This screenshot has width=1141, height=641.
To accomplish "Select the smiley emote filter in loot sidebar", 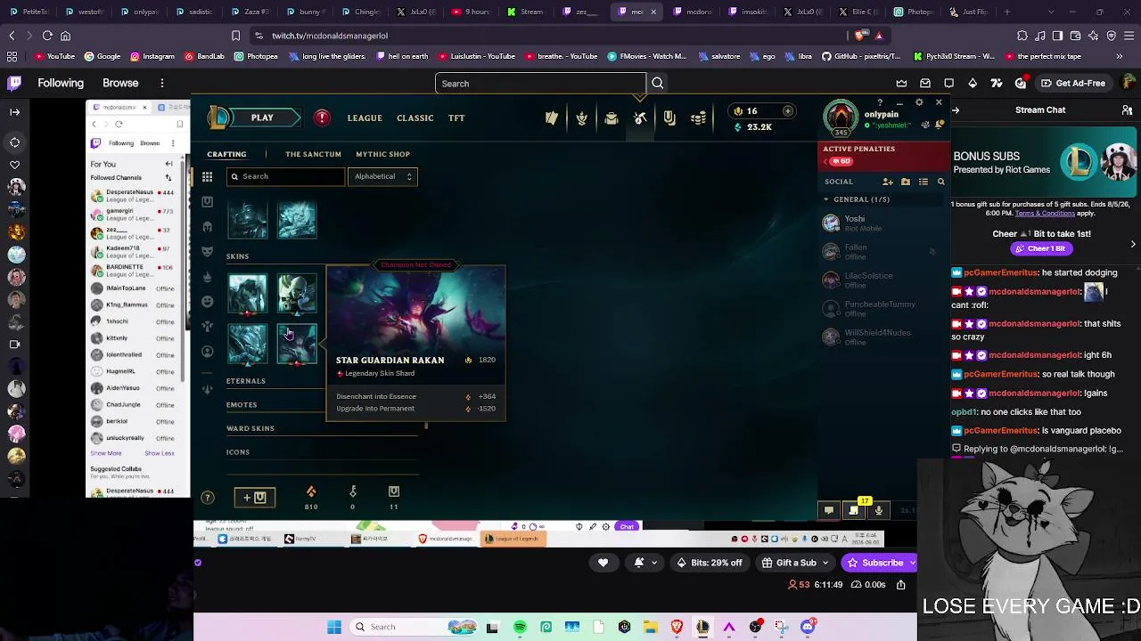I will coord(207,302).
